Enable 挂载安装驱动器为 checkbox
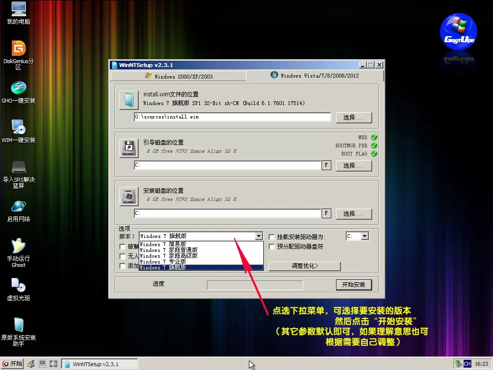 (272, 237)
